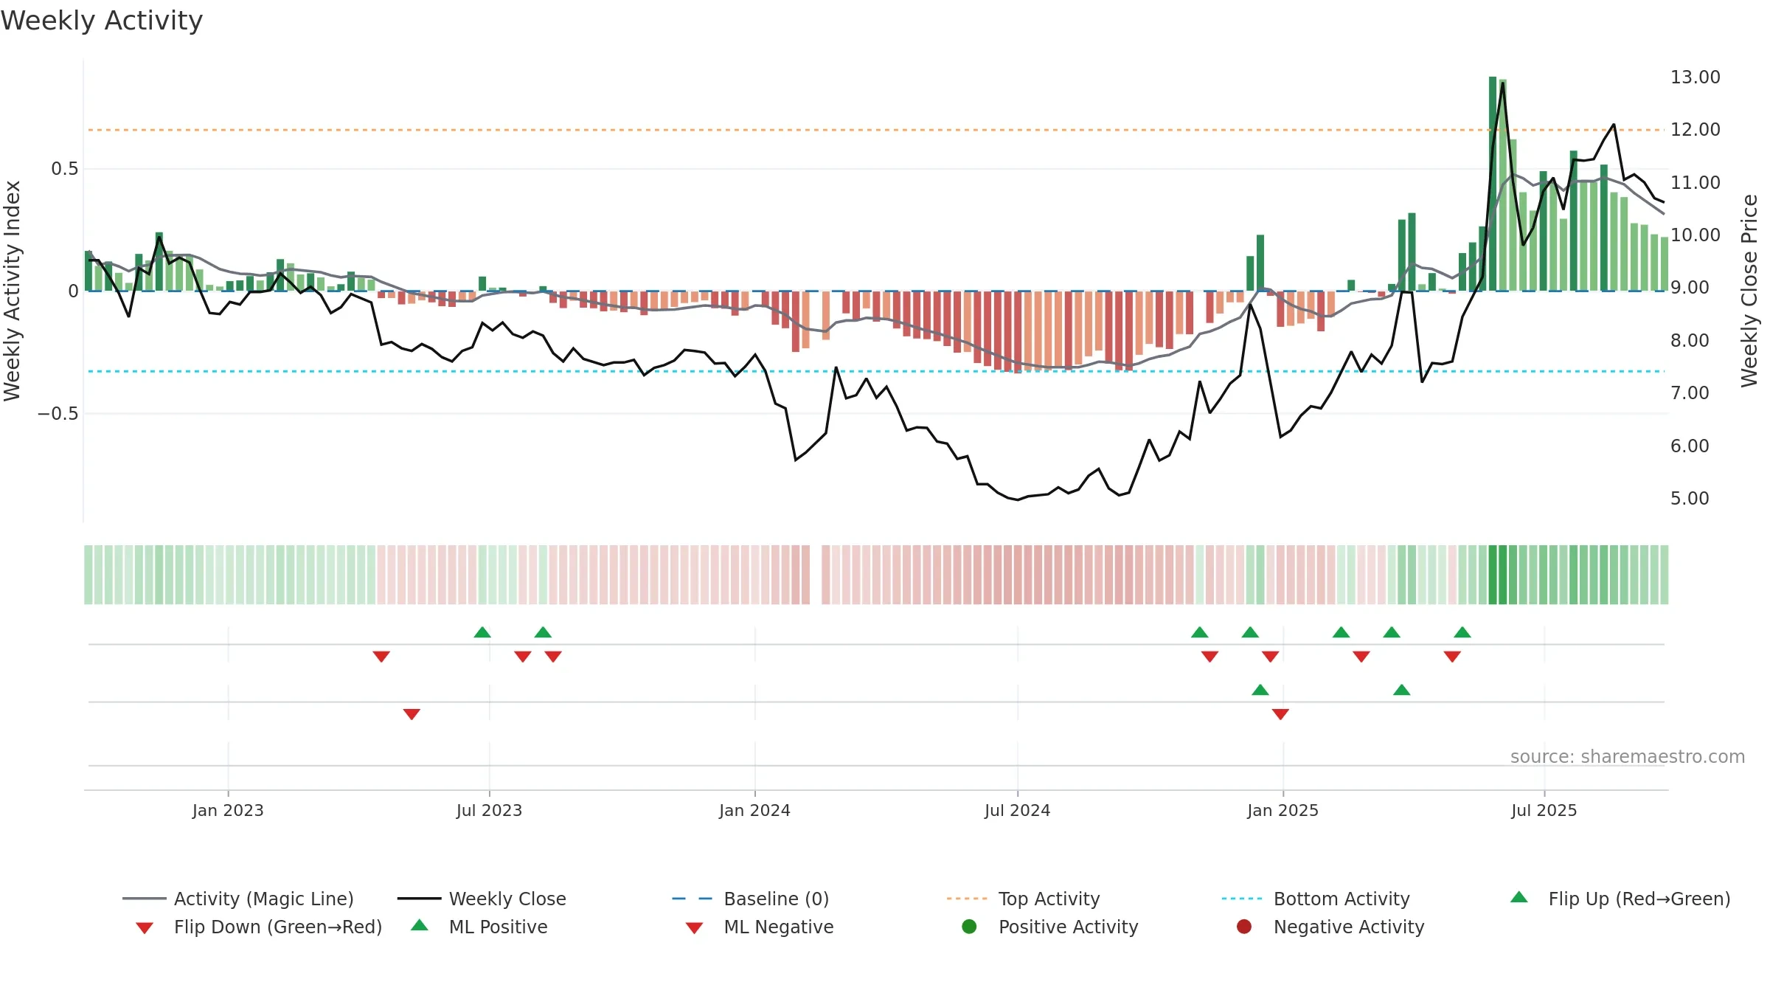Click the −0.5 activity index tick label

click(58, 413)
